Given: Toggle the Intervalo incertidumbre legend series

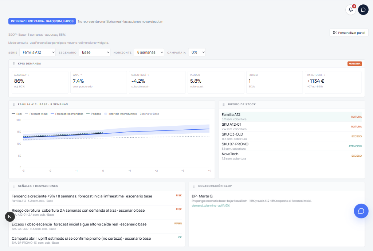Looking at the screenshot, I should coord(121,114).
